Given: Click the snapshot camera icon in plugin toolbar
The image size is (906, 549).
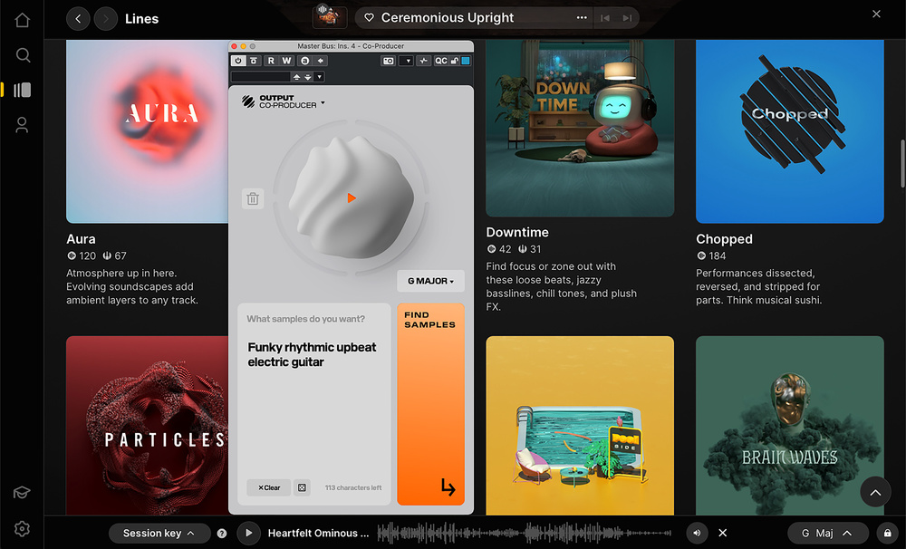Looking at the screenshot, I should click(x=388, y=61).
